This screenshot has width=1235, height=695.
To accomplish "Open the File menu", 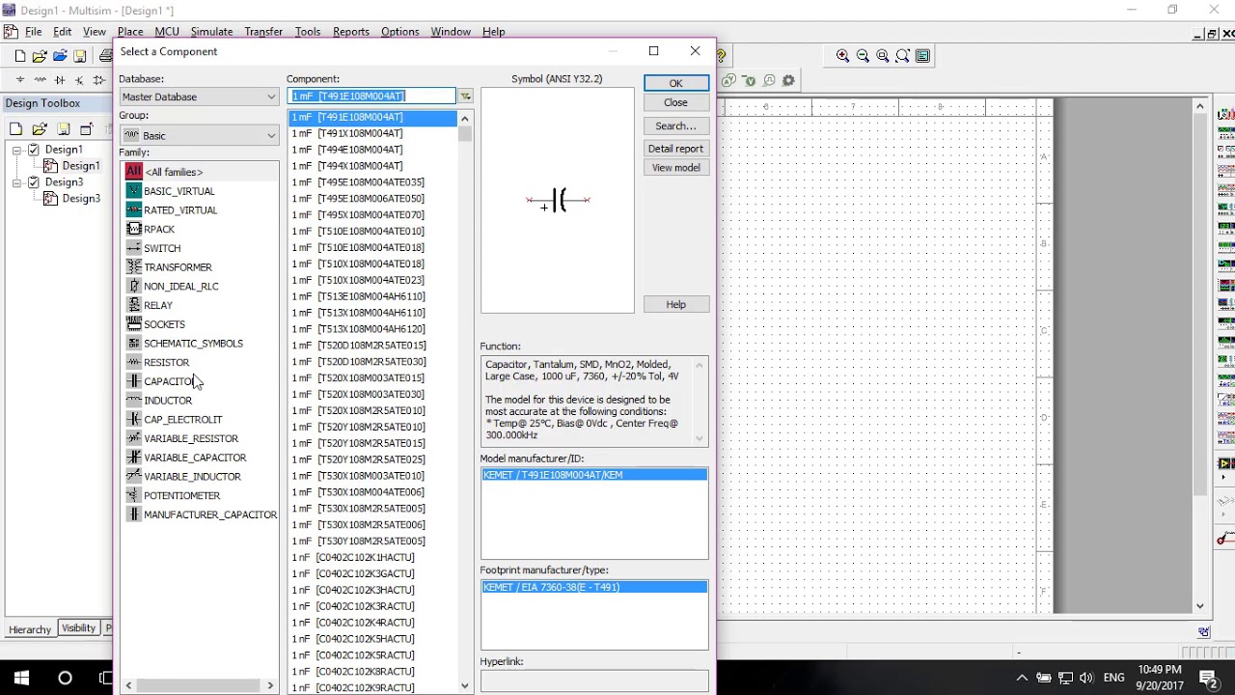I will coord(34,32).
